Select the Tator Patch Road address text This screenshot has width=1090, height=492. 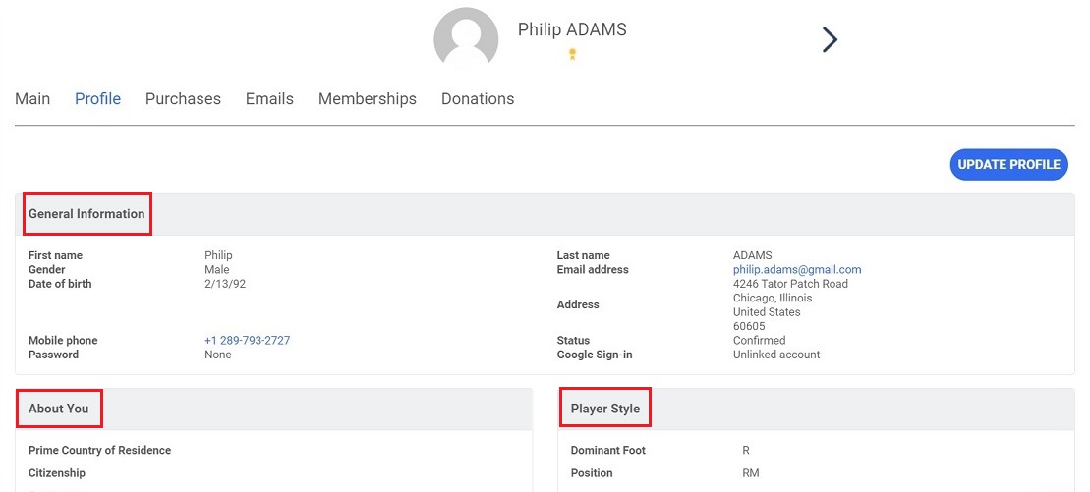click(790, 284)
